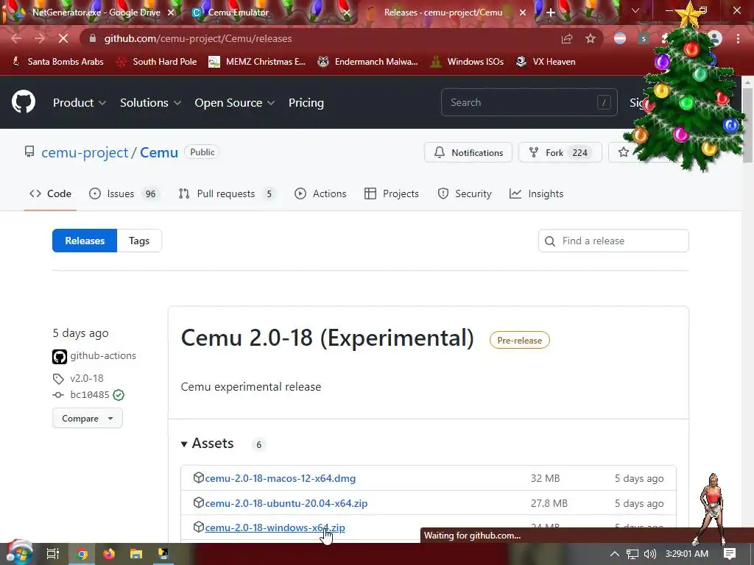Viewport: 754px width, 565px height.
Task: Open commit bc10485
Action: pyautogui.click(x=89, y=394)
